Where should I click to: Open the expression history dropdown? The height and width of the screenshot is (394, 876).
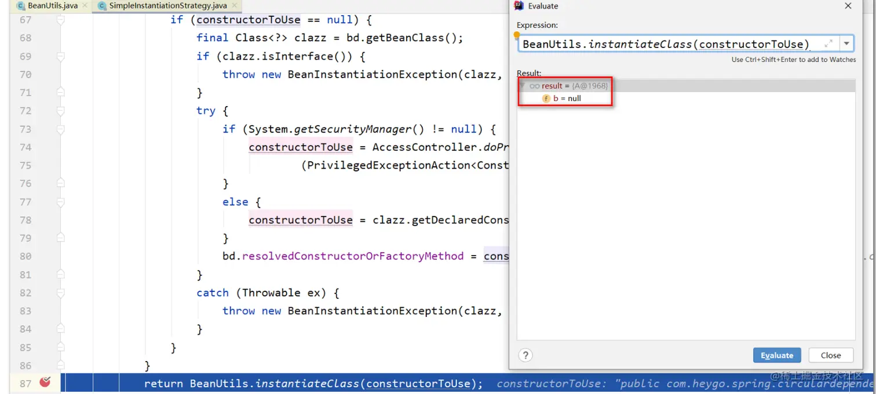[846, 44]
